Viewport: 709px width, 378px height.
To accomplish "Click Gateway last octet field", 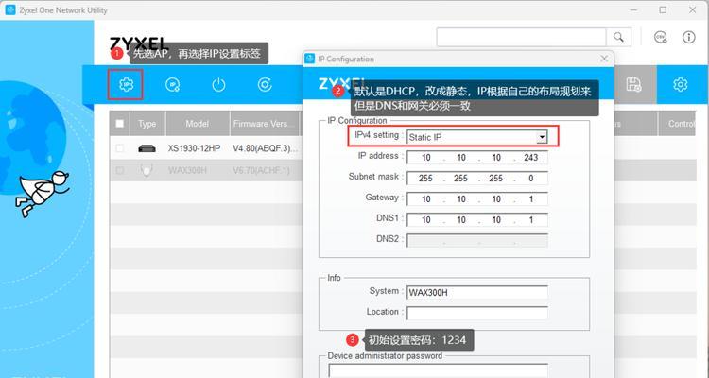I will pos(531,199).
